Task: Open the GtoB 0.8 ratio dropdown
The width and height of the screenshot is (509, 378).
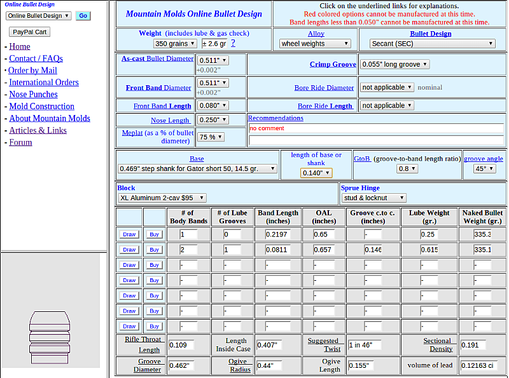Action: (x=407, y=168)
